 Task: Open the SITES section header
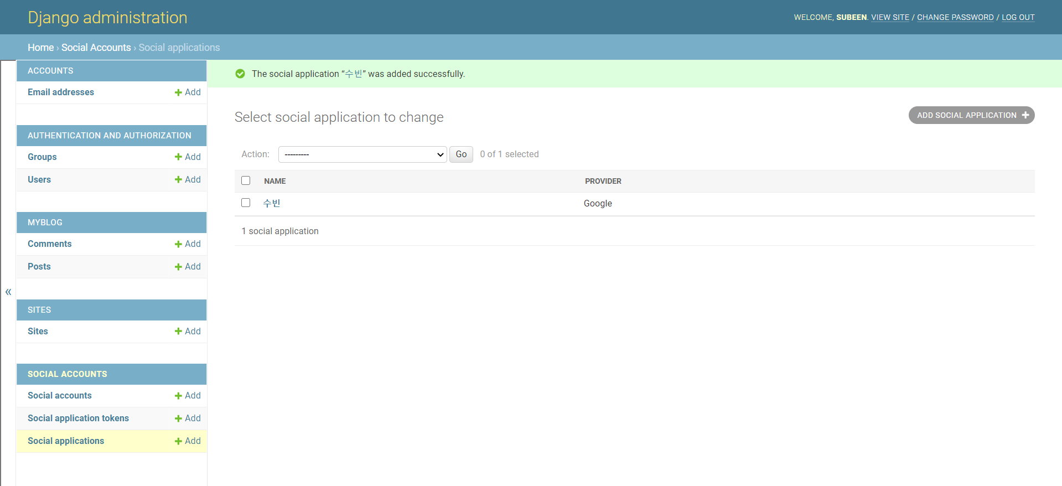point(39,310)
